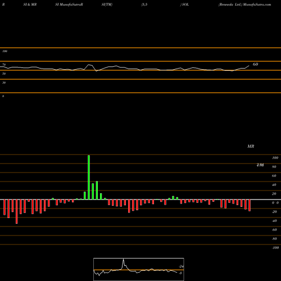Screen dimensions: 281x281
Task: Click the '-100' label on MR axis
Action: pos(275,248)
